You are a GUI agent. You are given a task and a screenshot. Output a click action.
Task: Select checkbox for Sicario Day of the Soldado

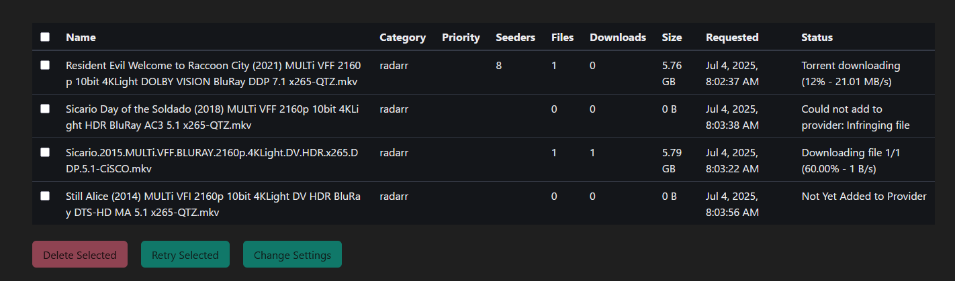tap(45, 109)
